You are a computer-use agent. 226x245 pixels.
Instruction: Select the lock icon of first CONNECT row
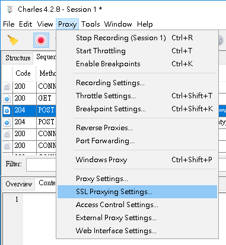coord(7,87)
